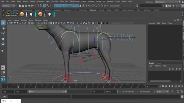Click the Undo arrow in the status line
The image size is (184, 103).
[x=29, y=6]
